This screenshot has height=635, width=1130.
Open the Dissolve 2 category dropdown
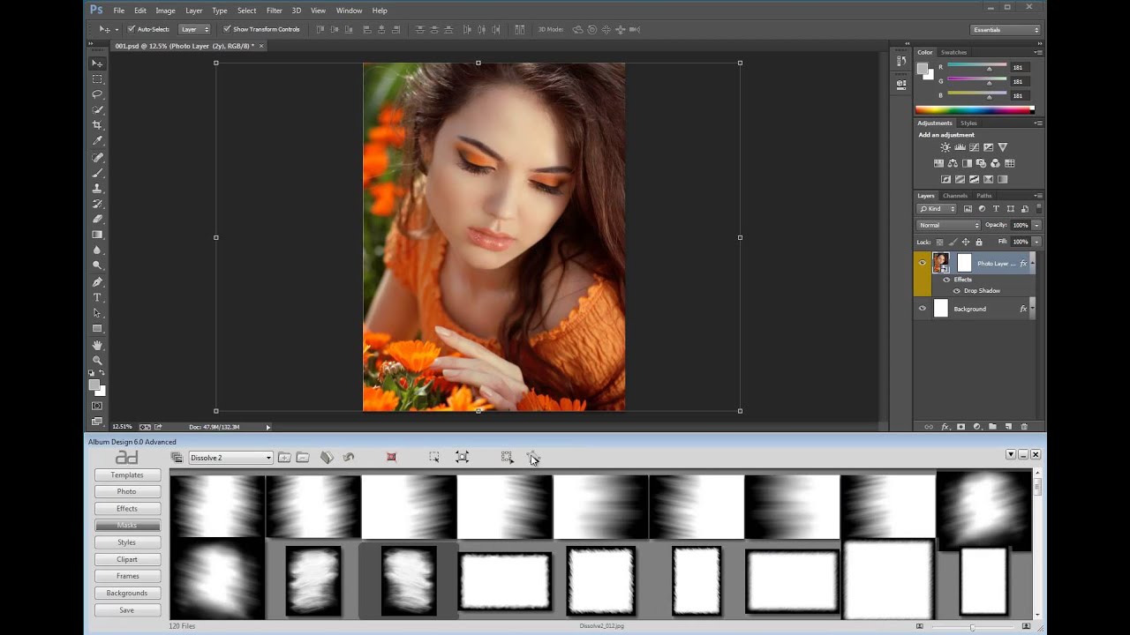pyautogui.click(x=230, y=458)
